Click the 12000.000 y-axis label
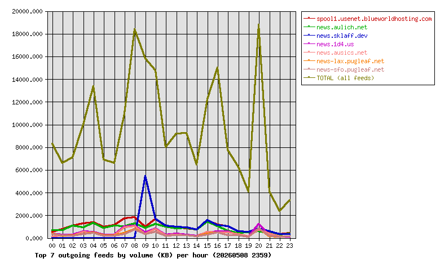Viewport: 440px width, 271px height. click(27, 102)
